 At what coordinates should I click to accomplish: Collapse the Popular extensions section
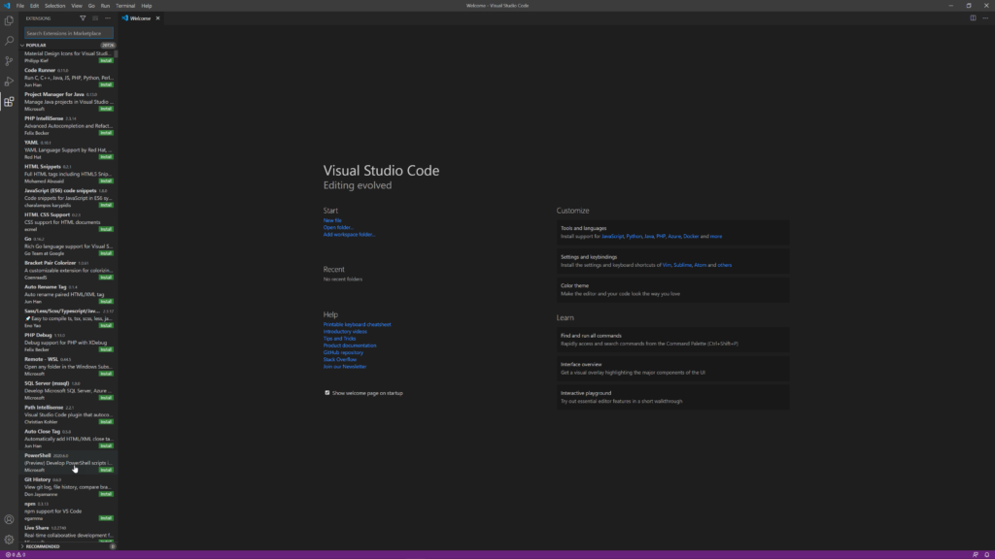click(x=69, y=45)
